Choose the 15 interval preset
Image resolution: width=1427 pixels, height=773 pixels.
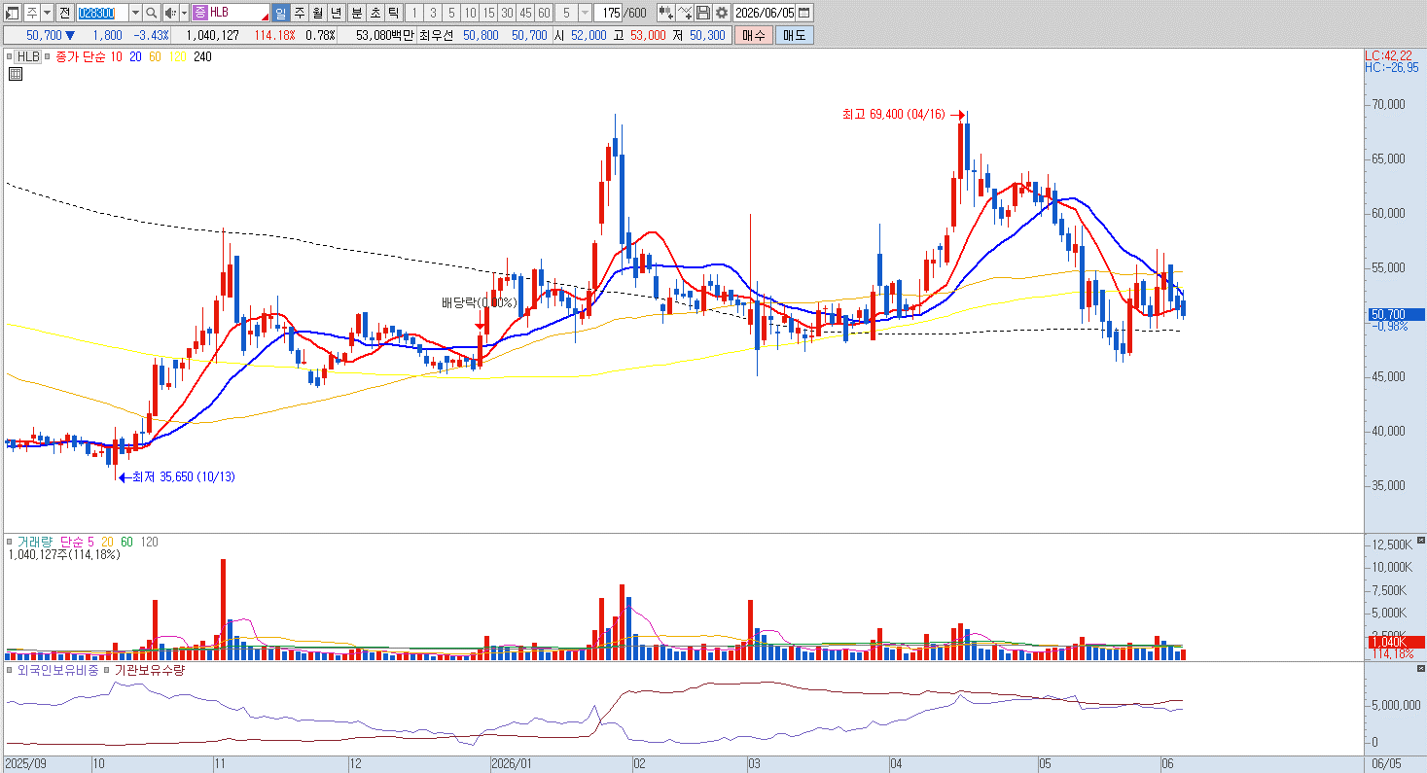click(x=488, y=13)
